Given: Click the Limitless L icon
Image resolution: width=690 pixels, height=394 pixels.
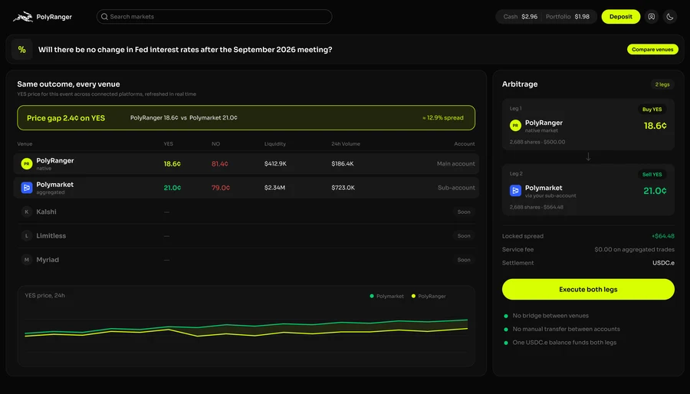Looking at the screenshot, I should coord(26,235).
